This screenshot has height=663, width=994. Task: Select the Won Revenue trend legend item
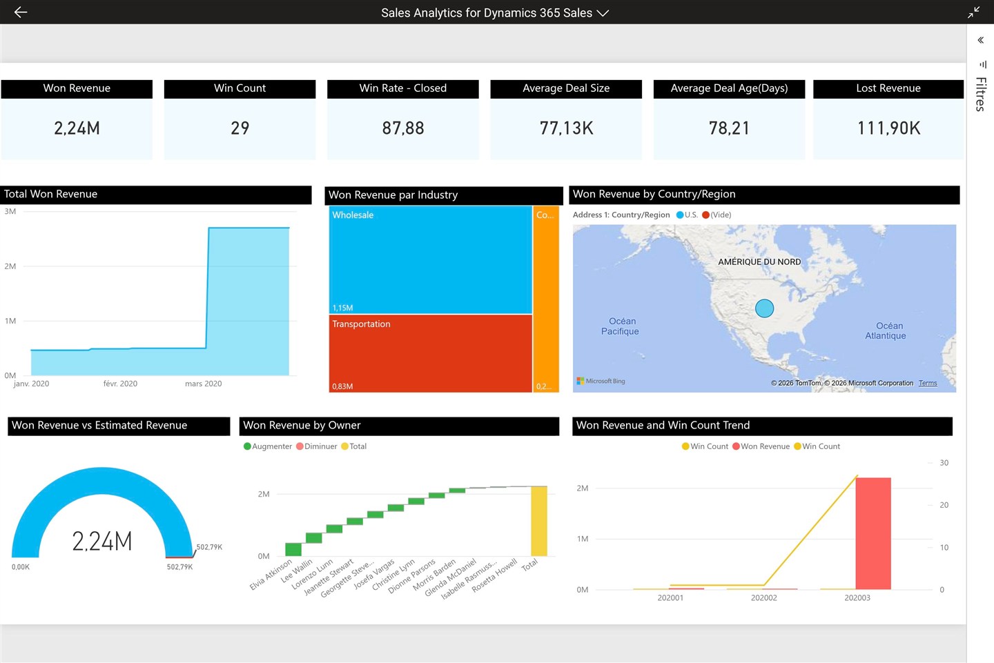tap(761, 446)
